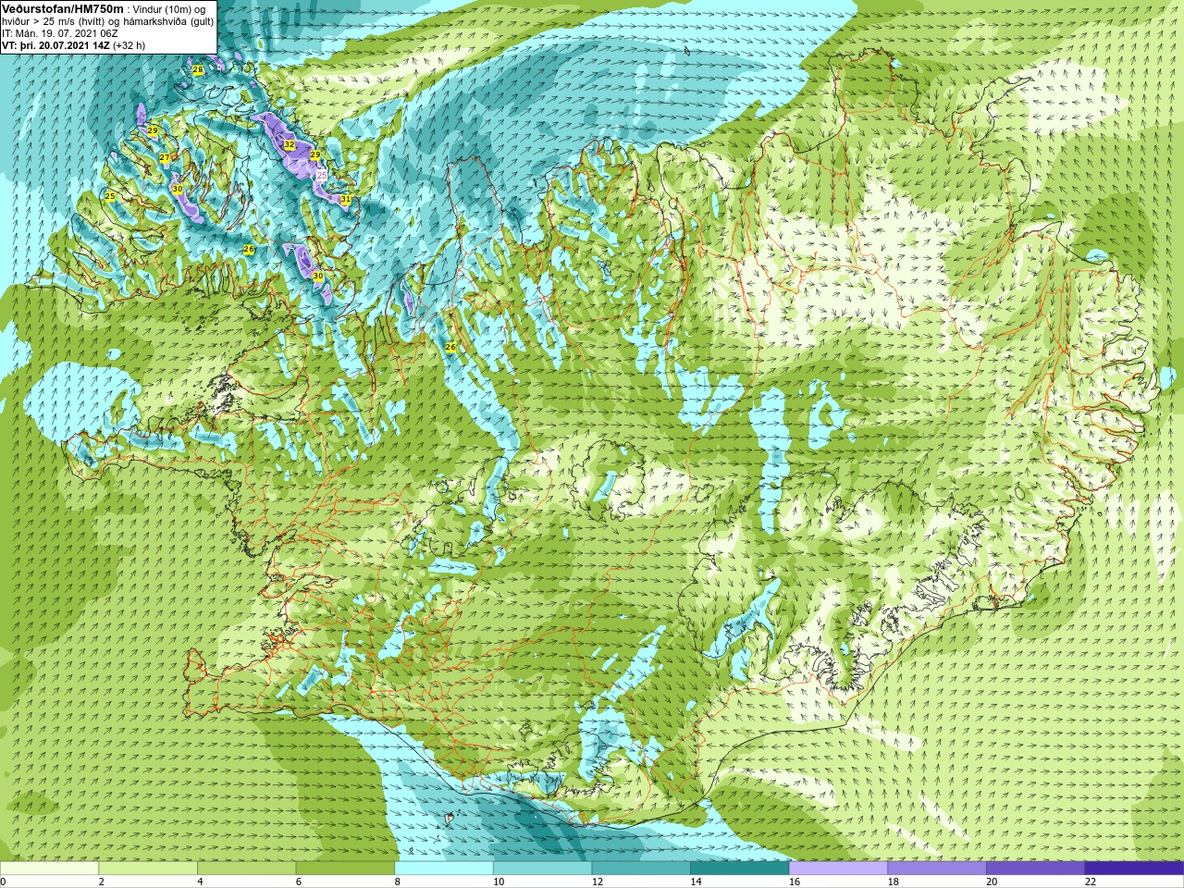Click the 'hámarkshviða (gult)' text in header
The image size is (1184, 888).
point(168,21)
